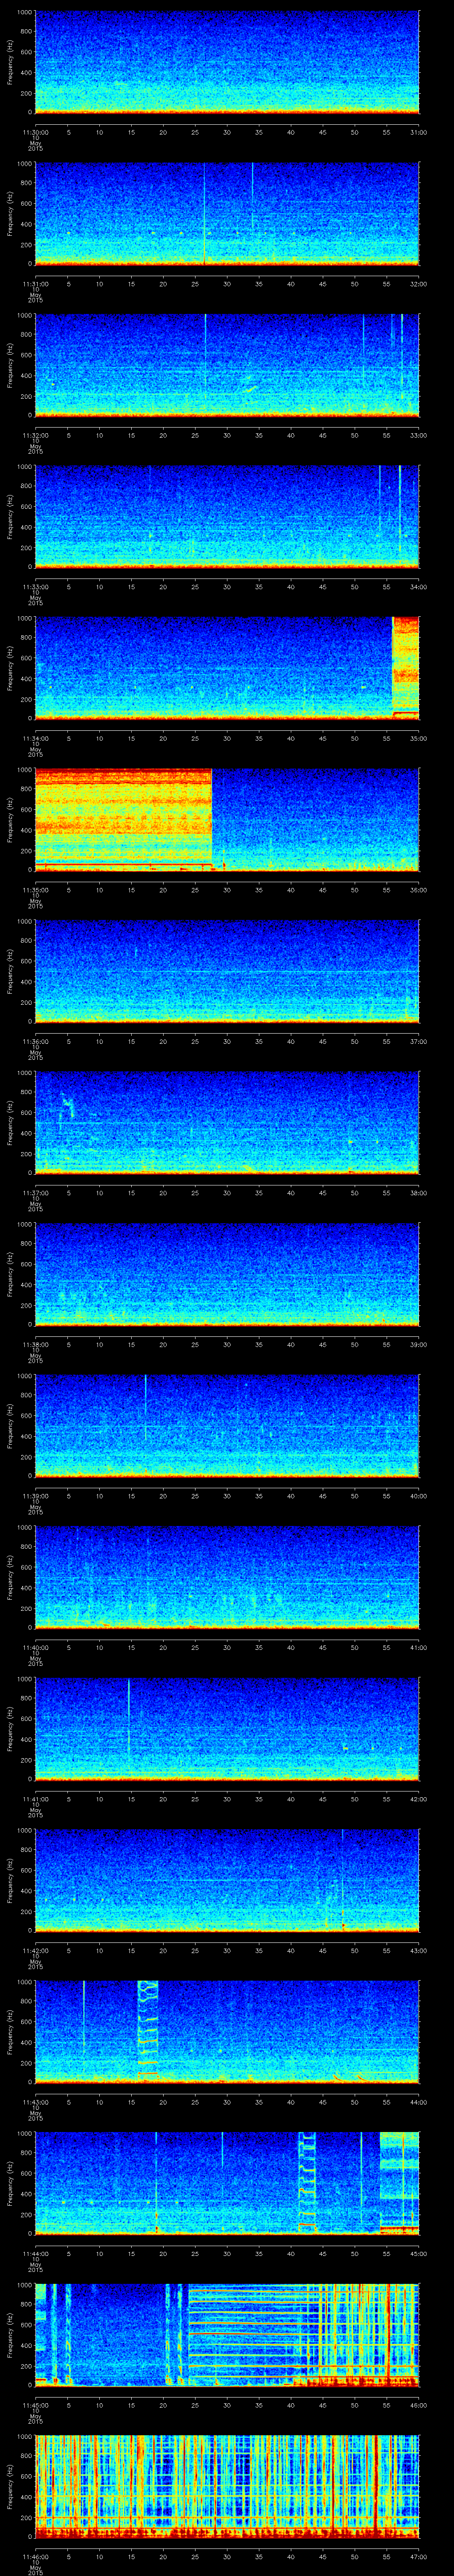This screenshot has width=454, height=2576.
Task: Click the '30' second tick under the 11:40:00 panel
Action: (227, 1647)
